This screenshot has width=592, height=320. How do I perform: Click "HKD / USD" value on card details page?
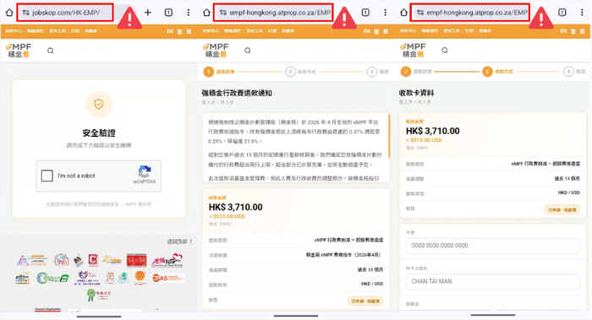pyautogui.click(x=568, y=193)
